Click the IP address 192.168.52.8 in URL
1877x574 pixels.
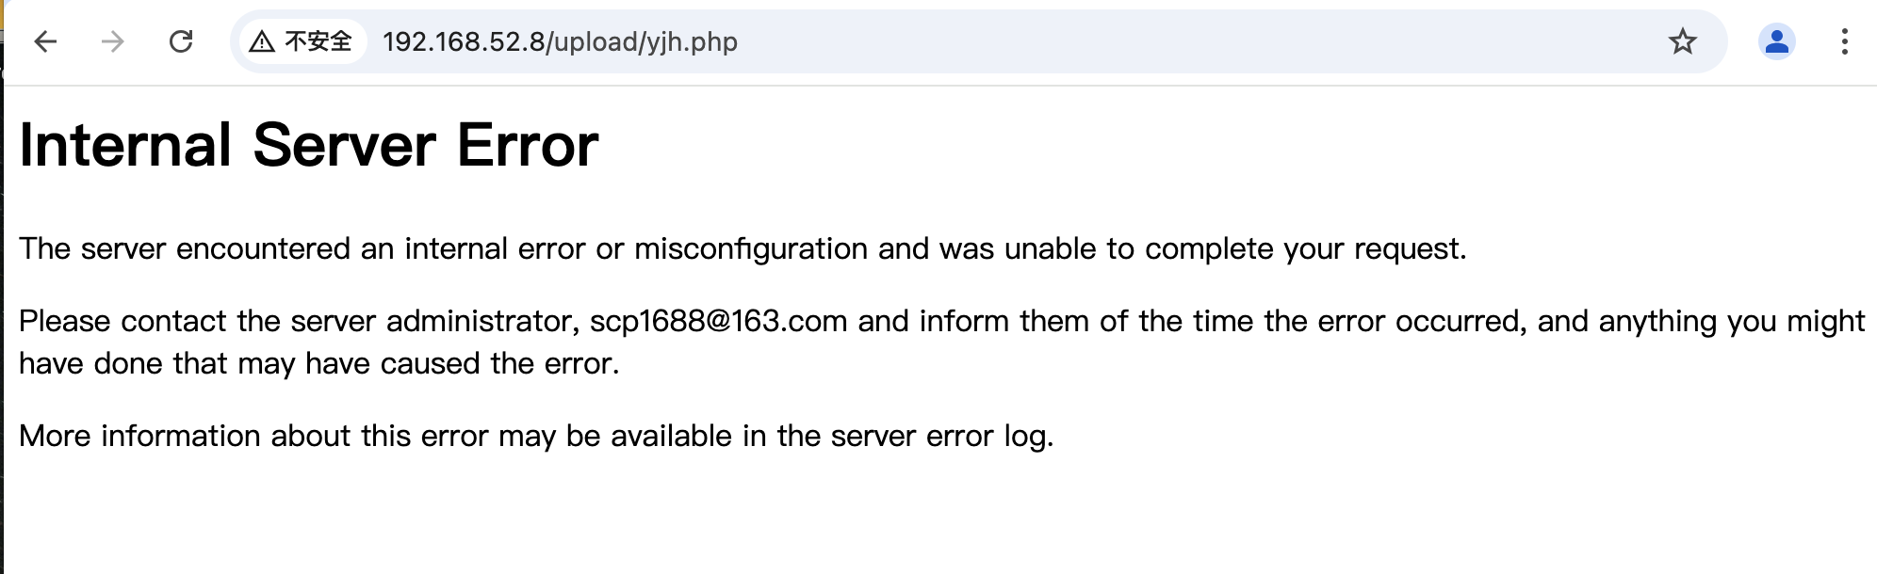pyautogui.click(x=462, y=42)
